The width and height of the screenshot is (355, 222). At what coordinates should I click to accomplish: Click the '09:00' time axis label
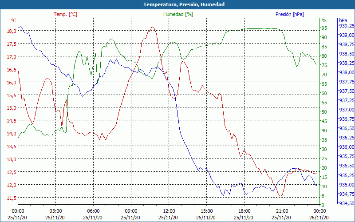131,211
